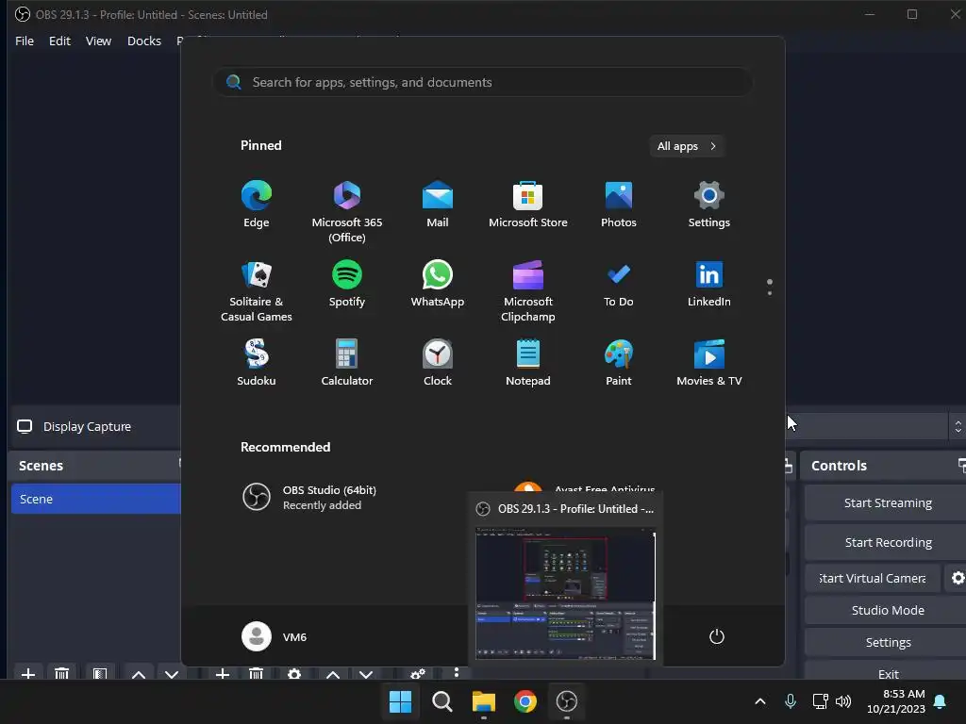Open the File menu in OBS

tap(25, 41)
